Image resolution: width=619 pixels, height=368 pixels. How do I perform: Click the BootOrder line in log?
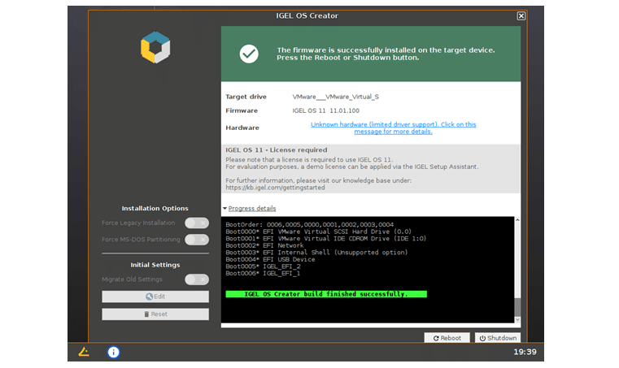[309, 225]
